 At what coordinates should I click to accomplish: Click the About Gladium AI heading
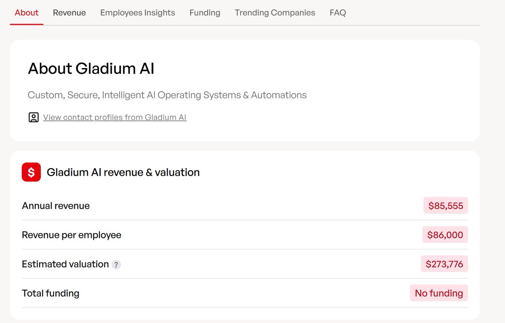pos(91,69)
